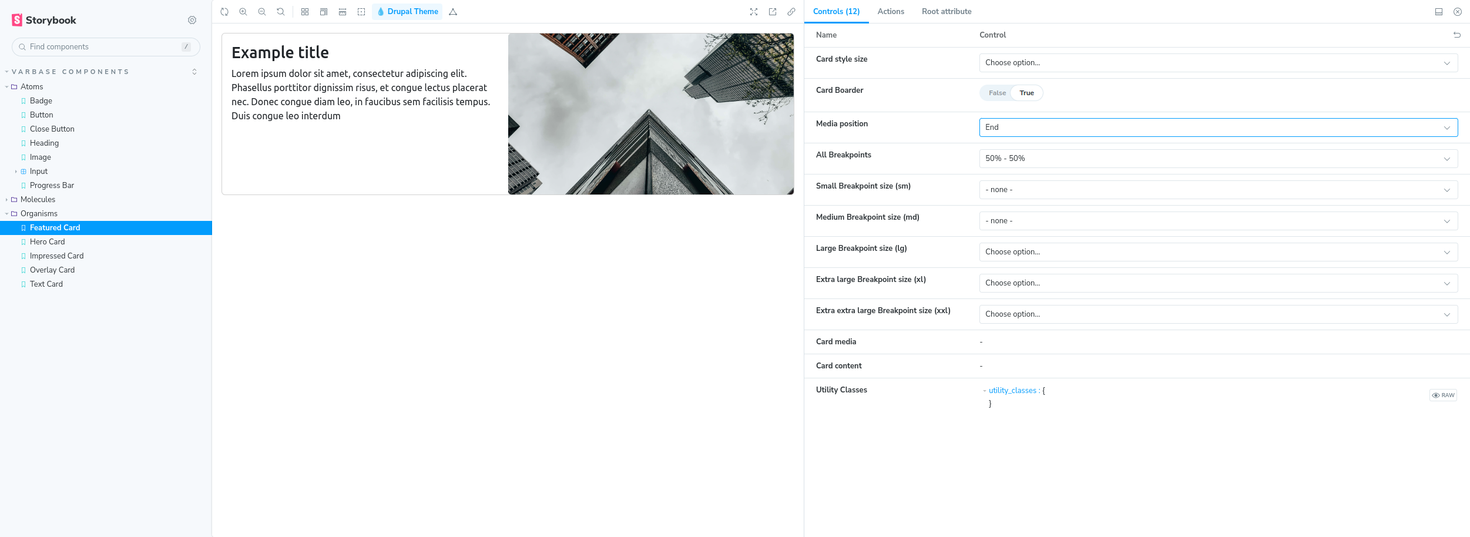
Task: Open the Media position dropdown
Action: pos(1218,127)
